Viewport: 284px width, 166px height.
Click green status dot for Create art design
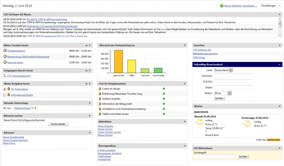pos(164,89)
